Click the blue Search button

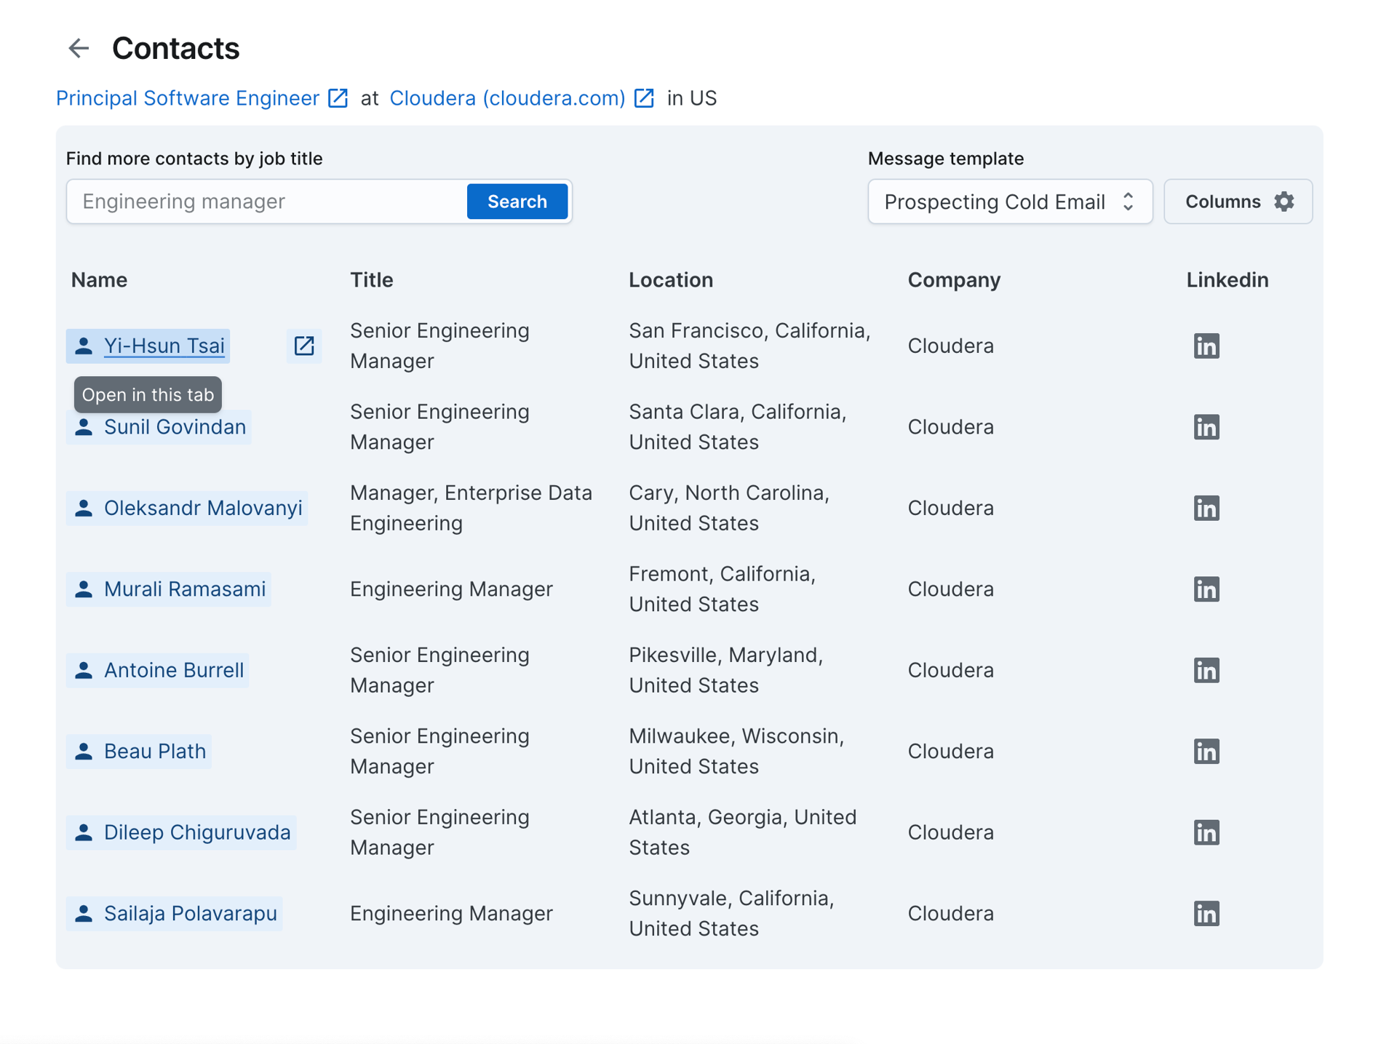pyautogui.click(x=517, y=202)
